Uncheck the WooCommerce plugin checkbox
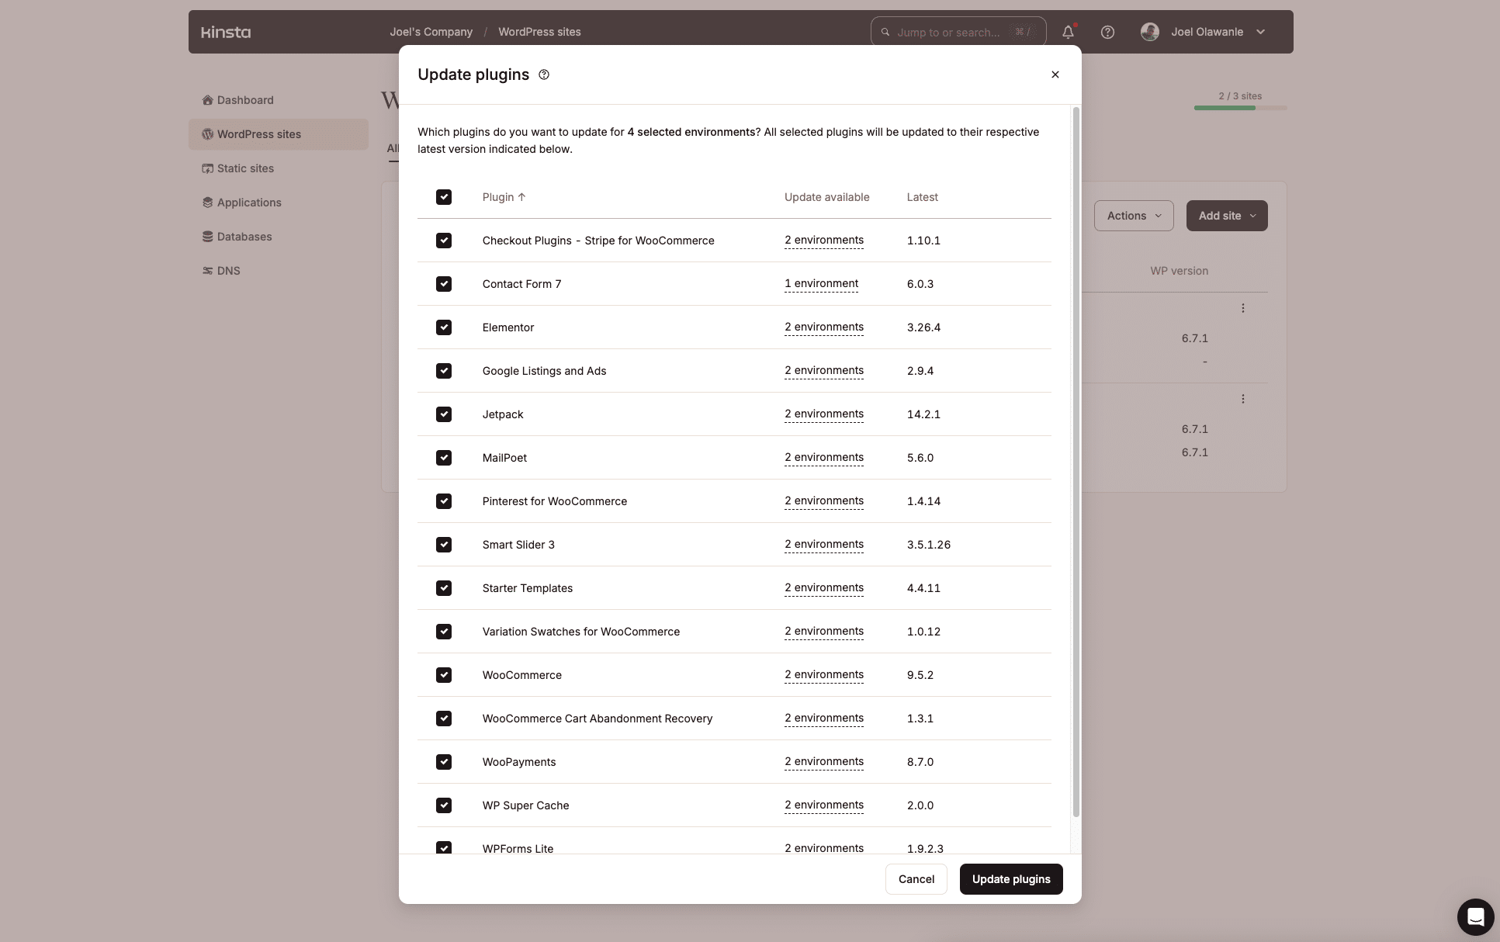Viewport: 1500px width, 942px height. [444, 675]
